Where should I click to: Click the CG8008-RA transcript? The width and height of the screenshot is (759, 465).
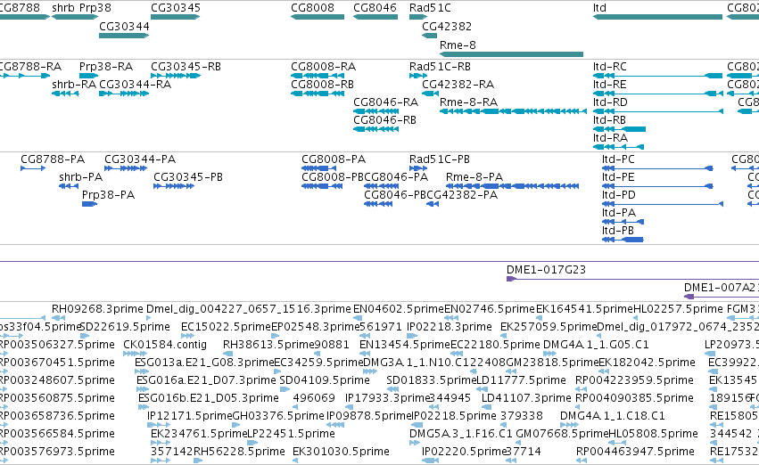tap(318, 76)
